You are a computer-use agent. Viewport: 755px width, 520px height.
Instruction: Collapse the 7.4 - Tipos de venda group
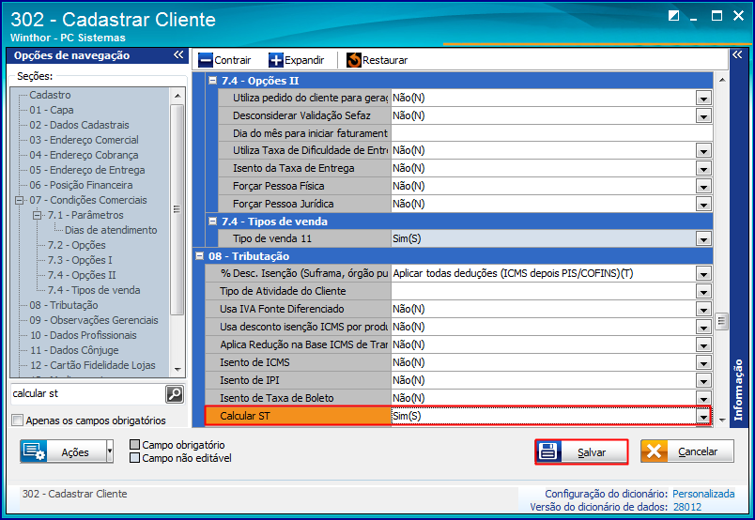point(212,221)
